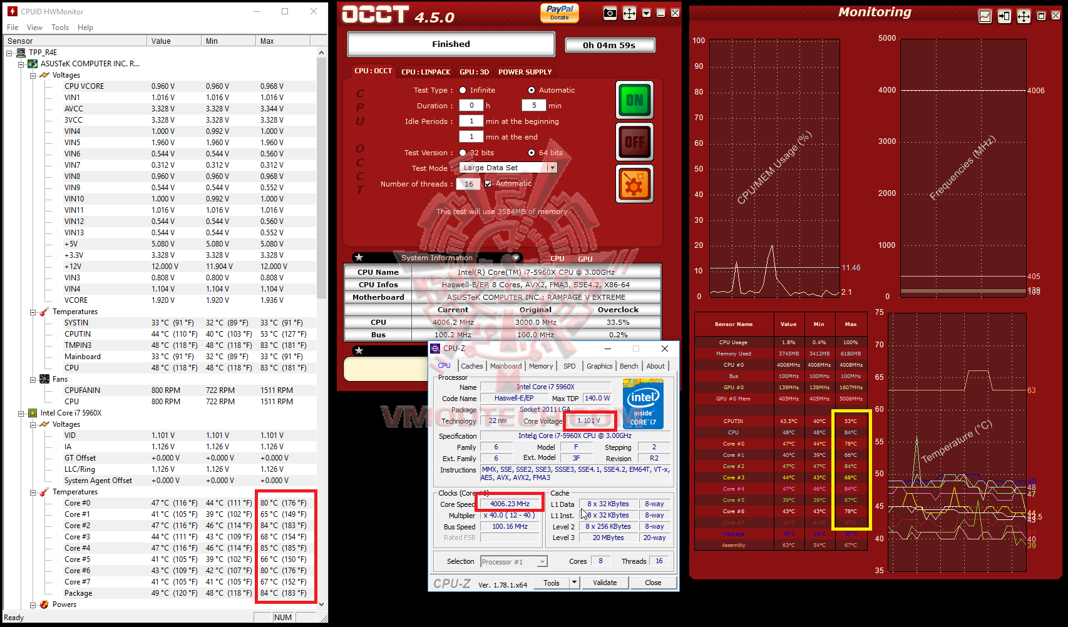Select the Infinite test type radio button
This screenshot has height=627, width=1068.
463,90
